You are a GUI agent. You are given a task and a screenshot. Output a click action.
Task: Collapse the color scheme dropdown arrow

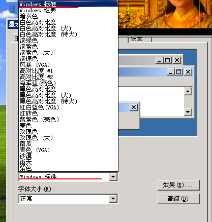pyautogui.click(x=113, y=177)
